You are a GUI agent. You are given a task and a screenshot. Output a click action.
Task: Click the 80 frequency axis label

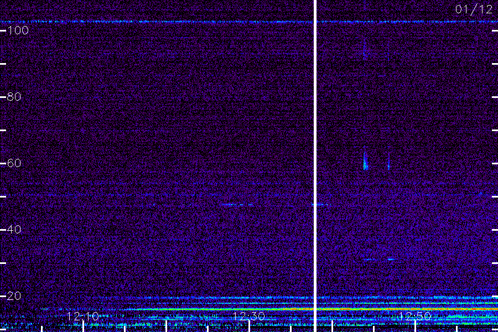click(14, 97)
